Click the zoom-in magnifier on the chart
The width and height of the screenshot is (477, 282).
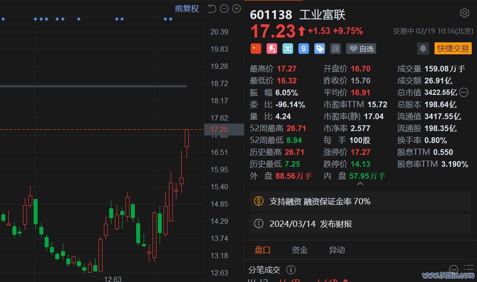click(x=236, y=8)
